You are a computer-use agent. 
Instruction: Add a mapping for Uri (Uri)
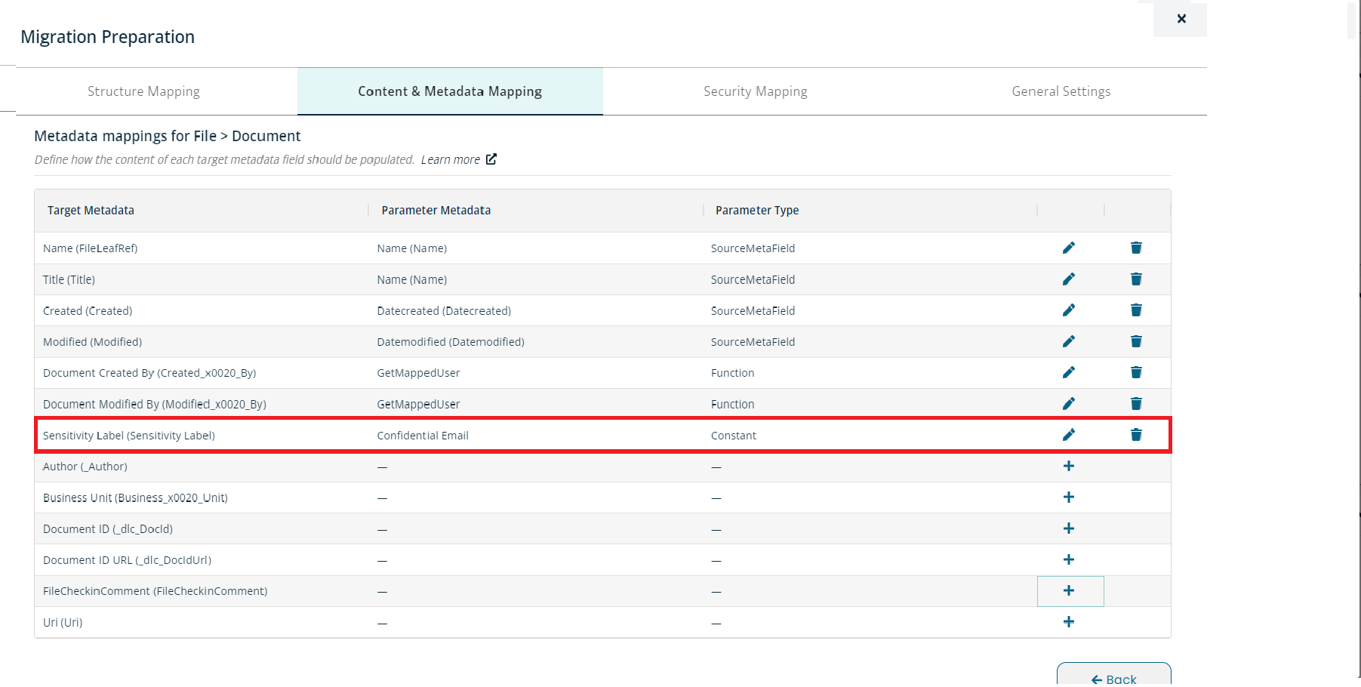(1069, 621)
